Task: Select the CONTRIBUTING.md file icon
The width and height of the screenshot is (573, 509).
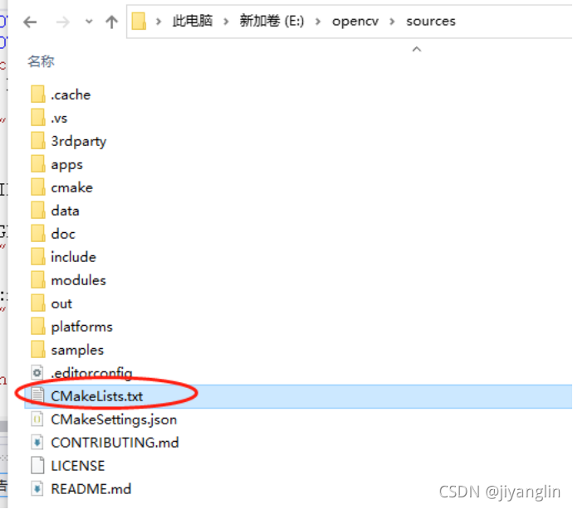Action: click(37, 443)
